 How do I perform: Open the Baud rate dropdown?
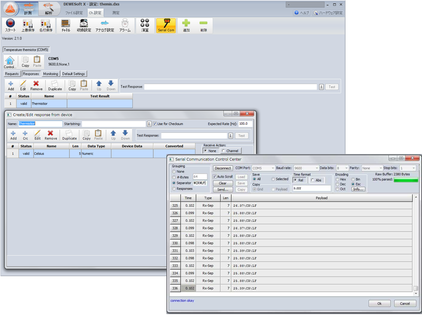306,168
